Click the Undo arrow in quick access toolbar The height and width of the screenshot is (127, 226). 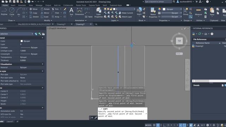(33, 1)
